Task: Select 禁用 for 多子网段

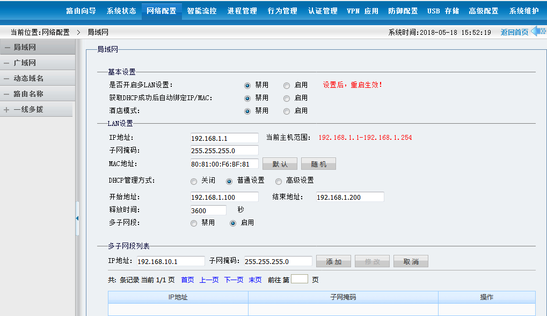Action: [194, 223]
